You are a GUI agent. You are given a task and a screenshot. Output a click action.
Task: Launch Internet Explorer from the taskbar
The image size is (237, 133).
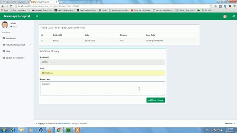coord(13,130)
